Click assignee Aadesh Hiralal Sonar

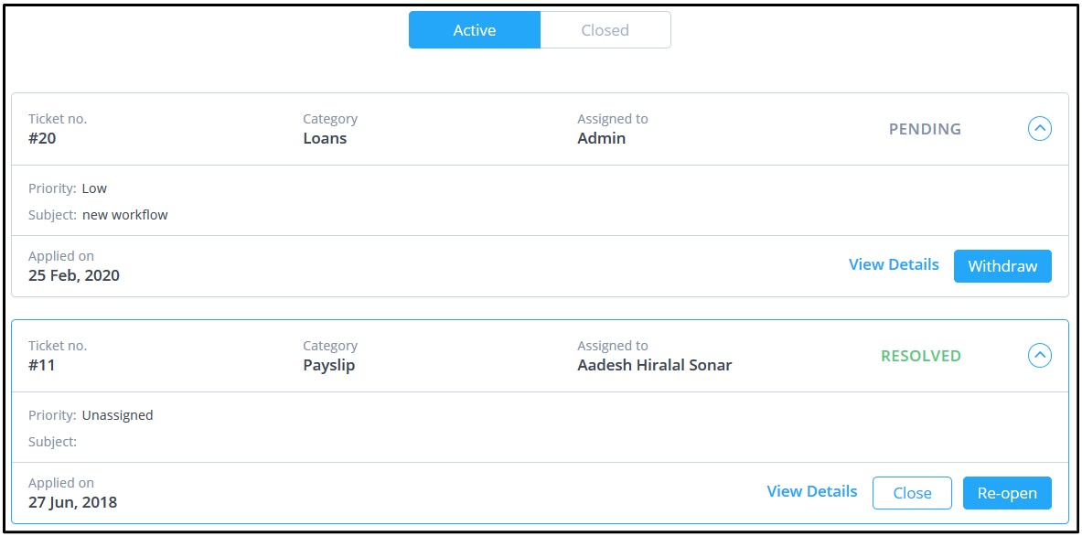pyautogui.click(x=652, y=365)
